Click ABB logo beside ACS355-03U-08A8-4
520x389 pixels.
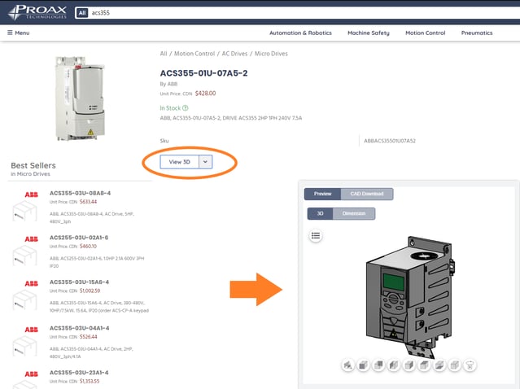click(x=31, y=194)
